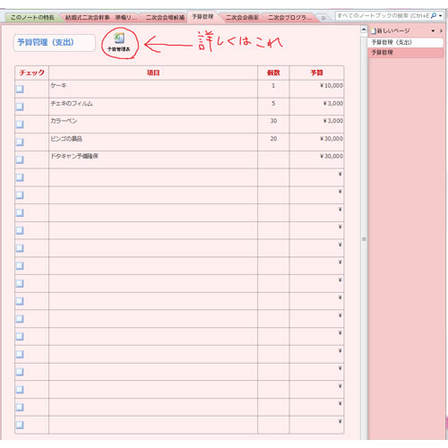Image resolution: width=448 pixels, height=448 pixels.
Task: Click the new section tab star icon
Action: 323,18
